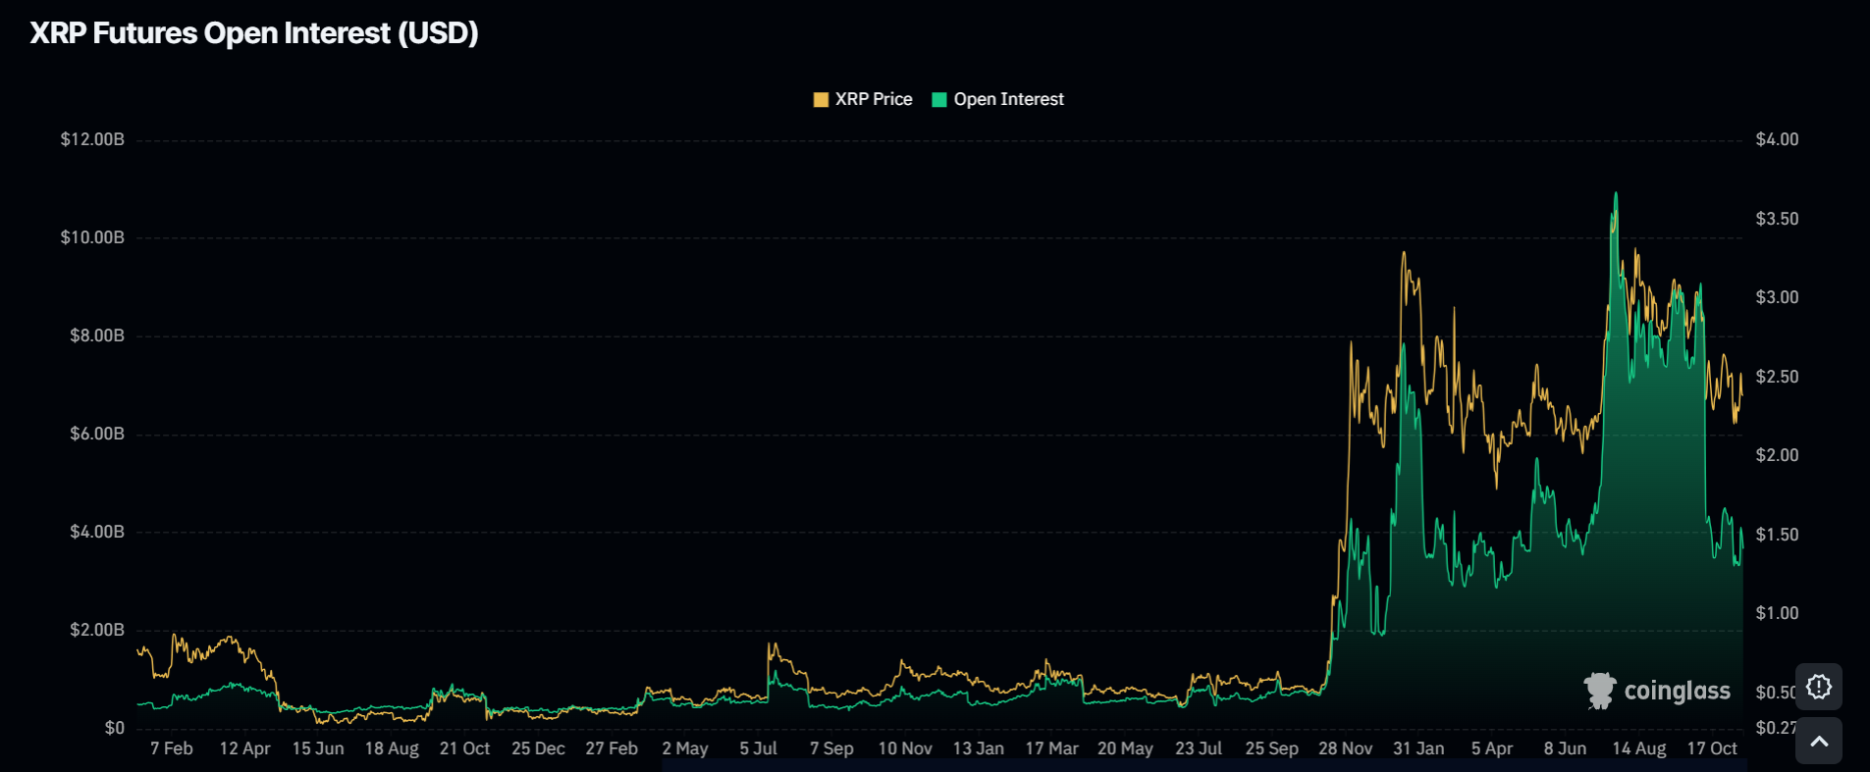Click the yellow XRP Price color swatch

(x=821, y=99)
